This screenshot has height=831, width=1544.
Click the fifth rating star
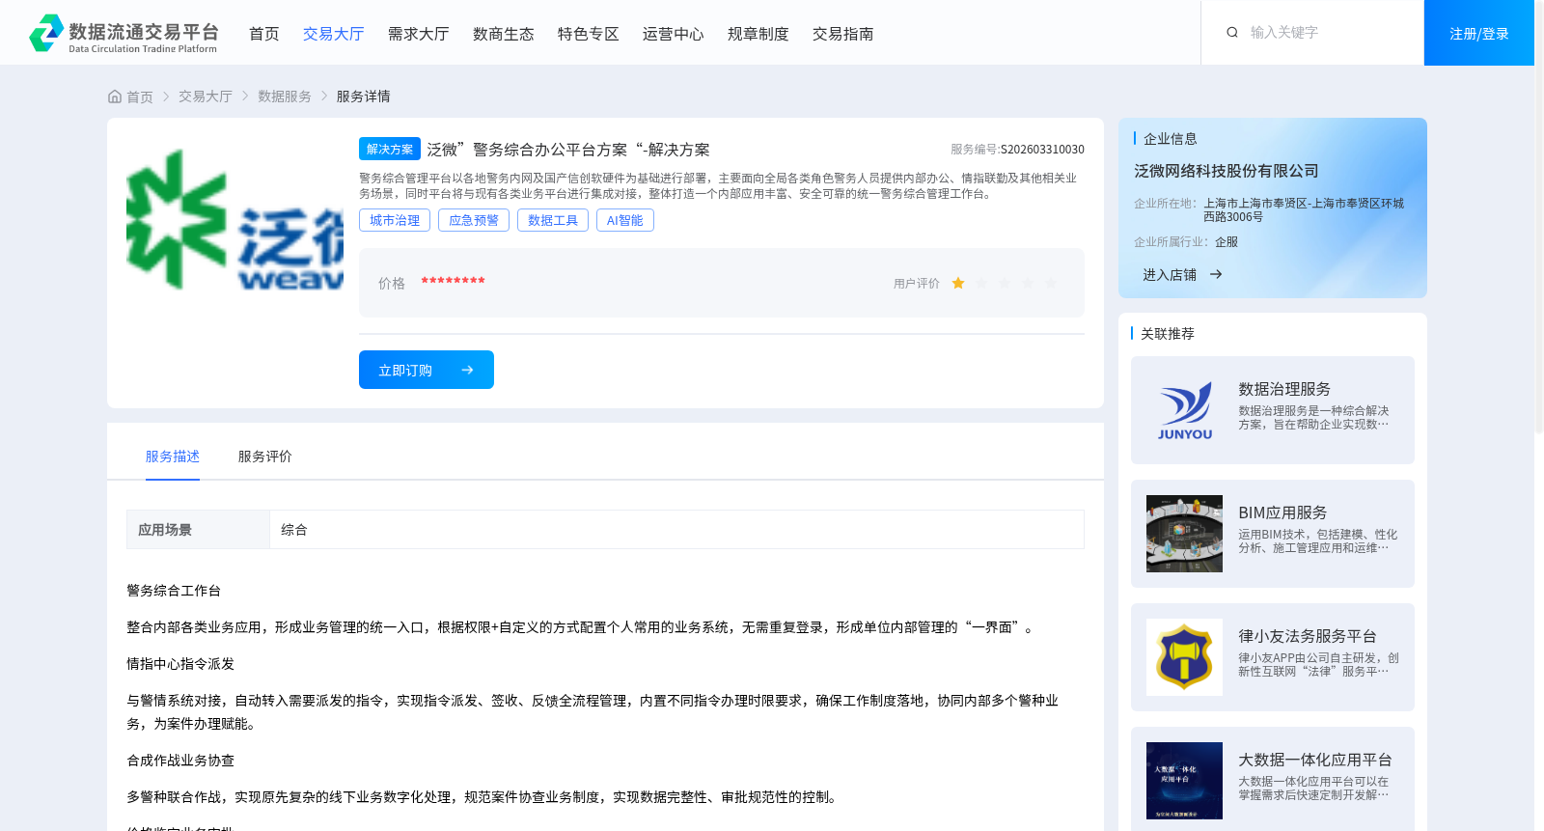(x=1051, y=283)
